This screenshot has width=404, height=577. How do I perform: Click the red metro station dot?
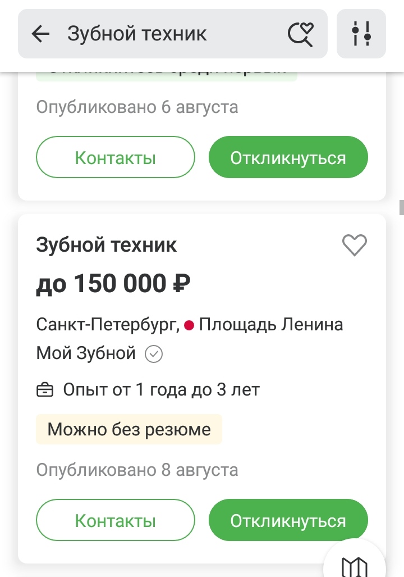(x=189, y=325)
